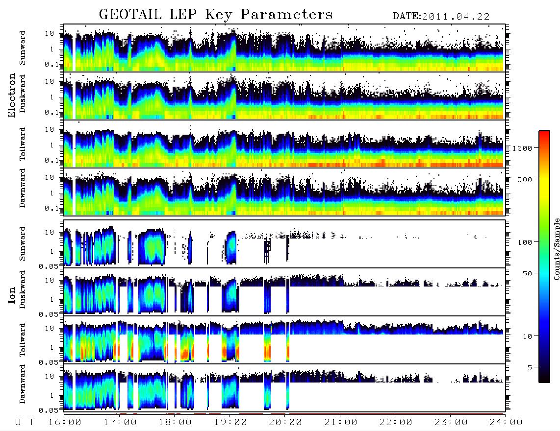Click the 16:00 time tick label
560x431 pixels.
65,422
